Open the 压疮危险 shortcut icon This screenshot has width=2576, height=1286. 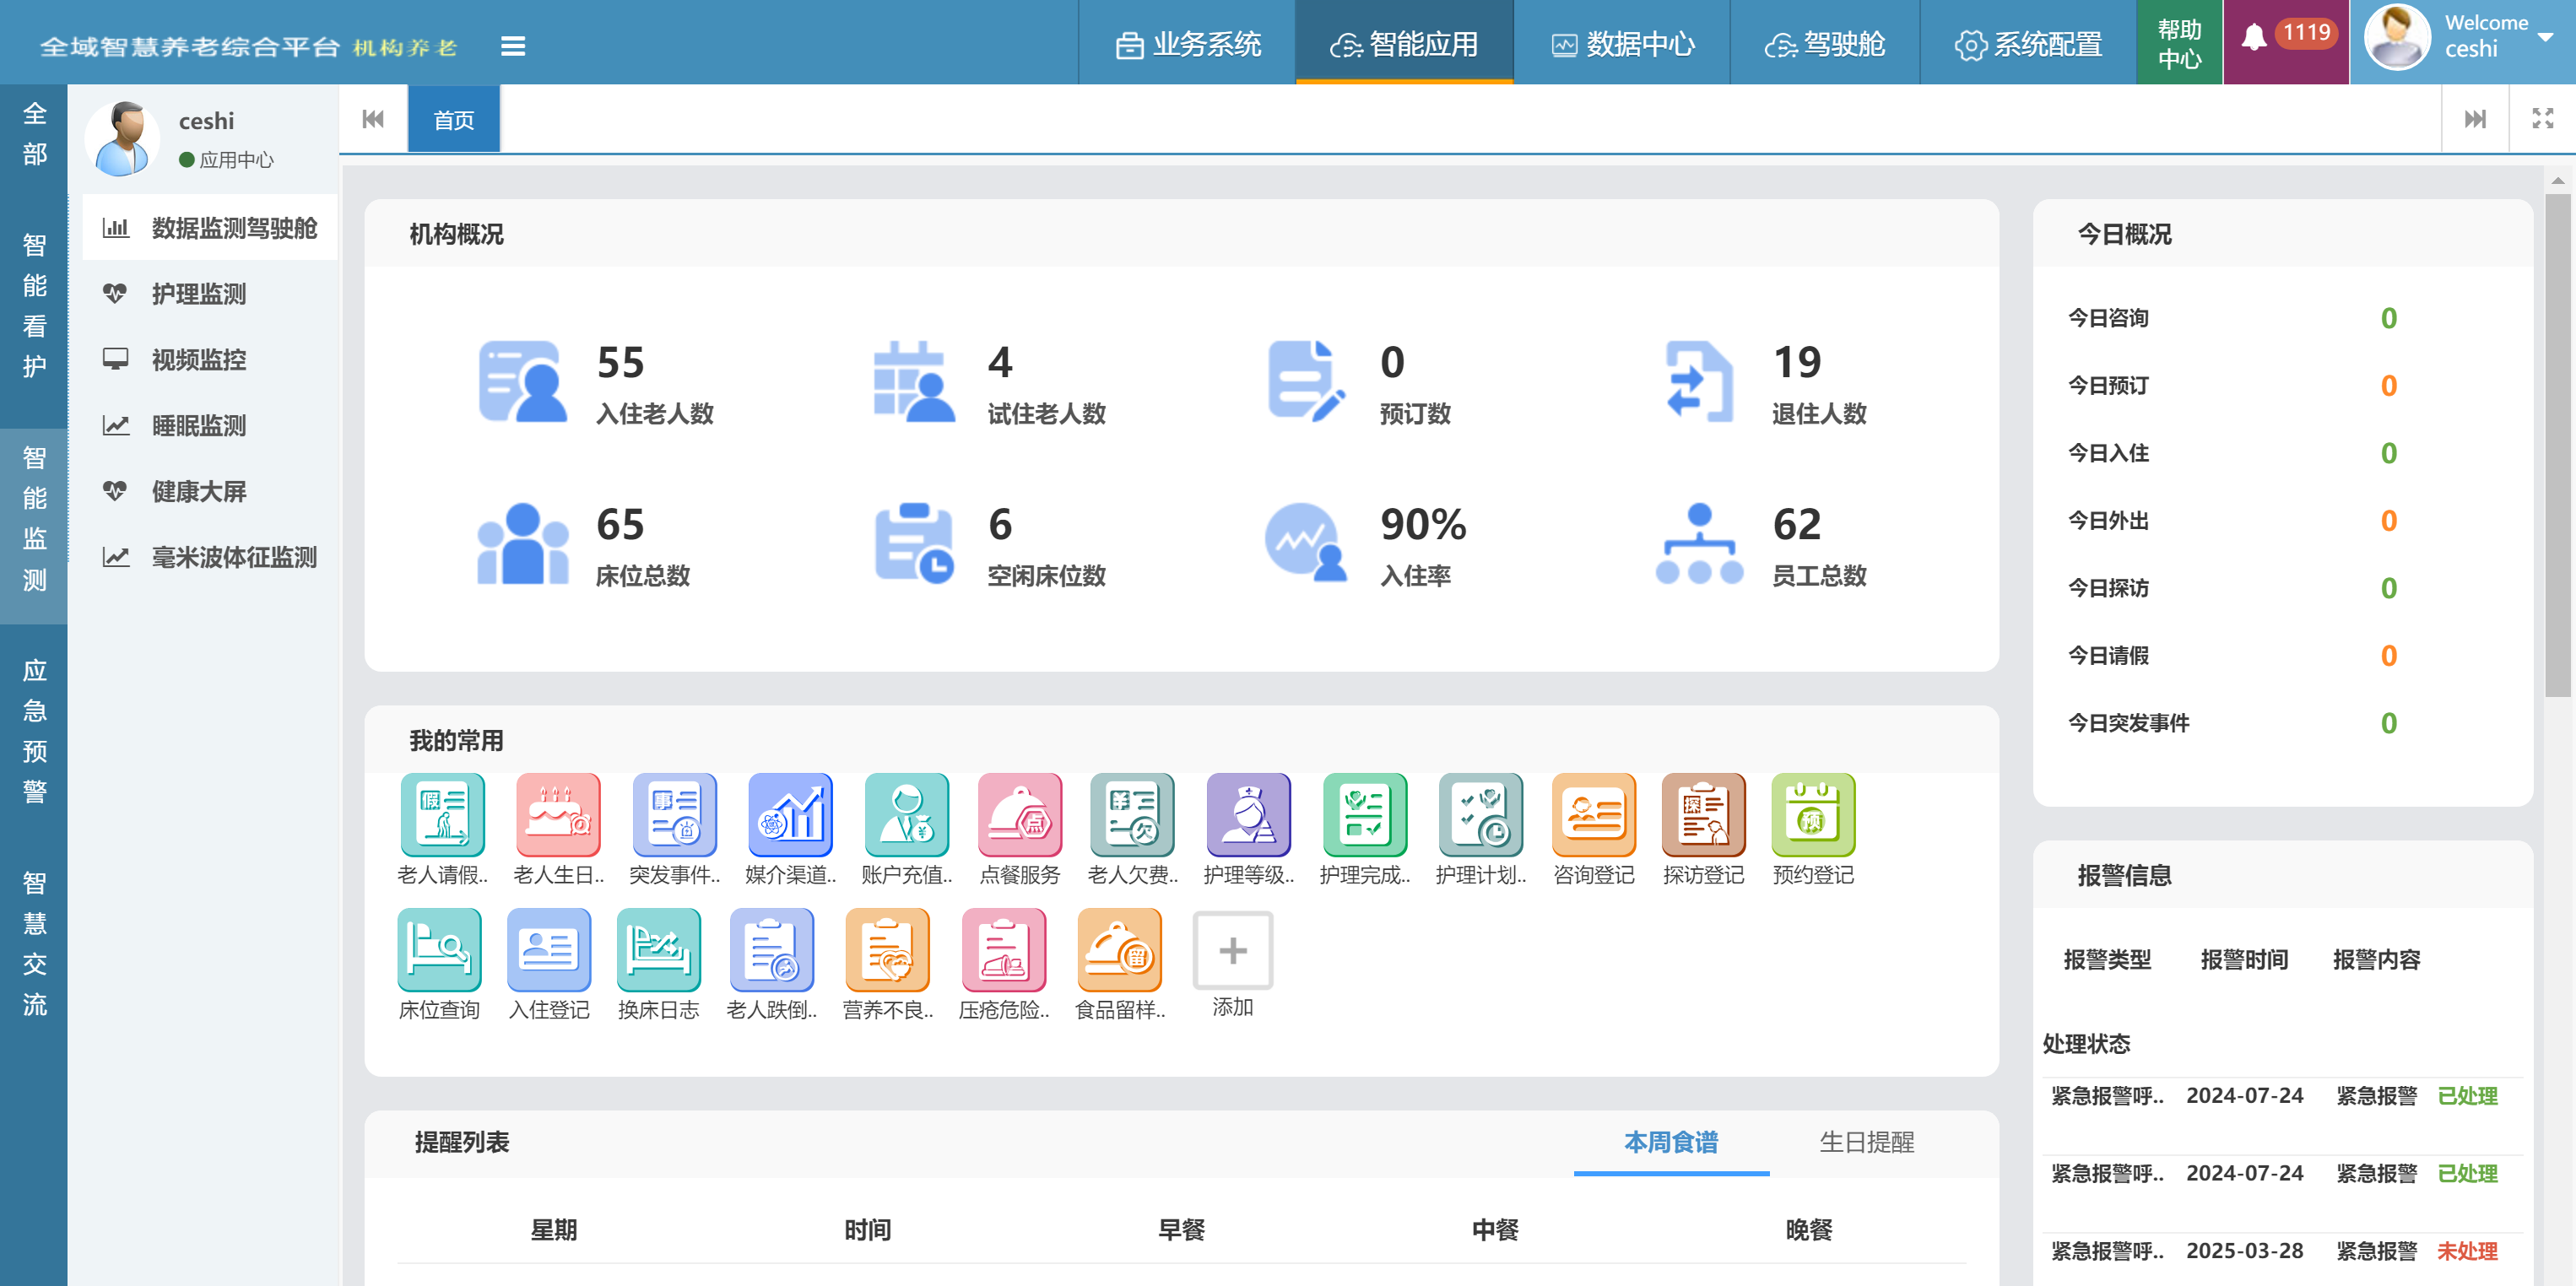(x=1003, y=949)
